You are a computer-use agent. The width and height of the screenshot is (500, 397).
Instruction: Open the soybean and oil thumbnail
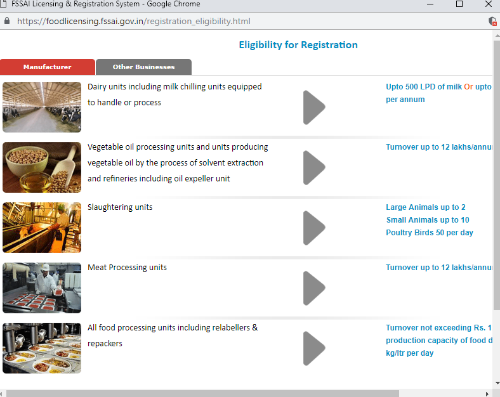click(x=42, y=167)
